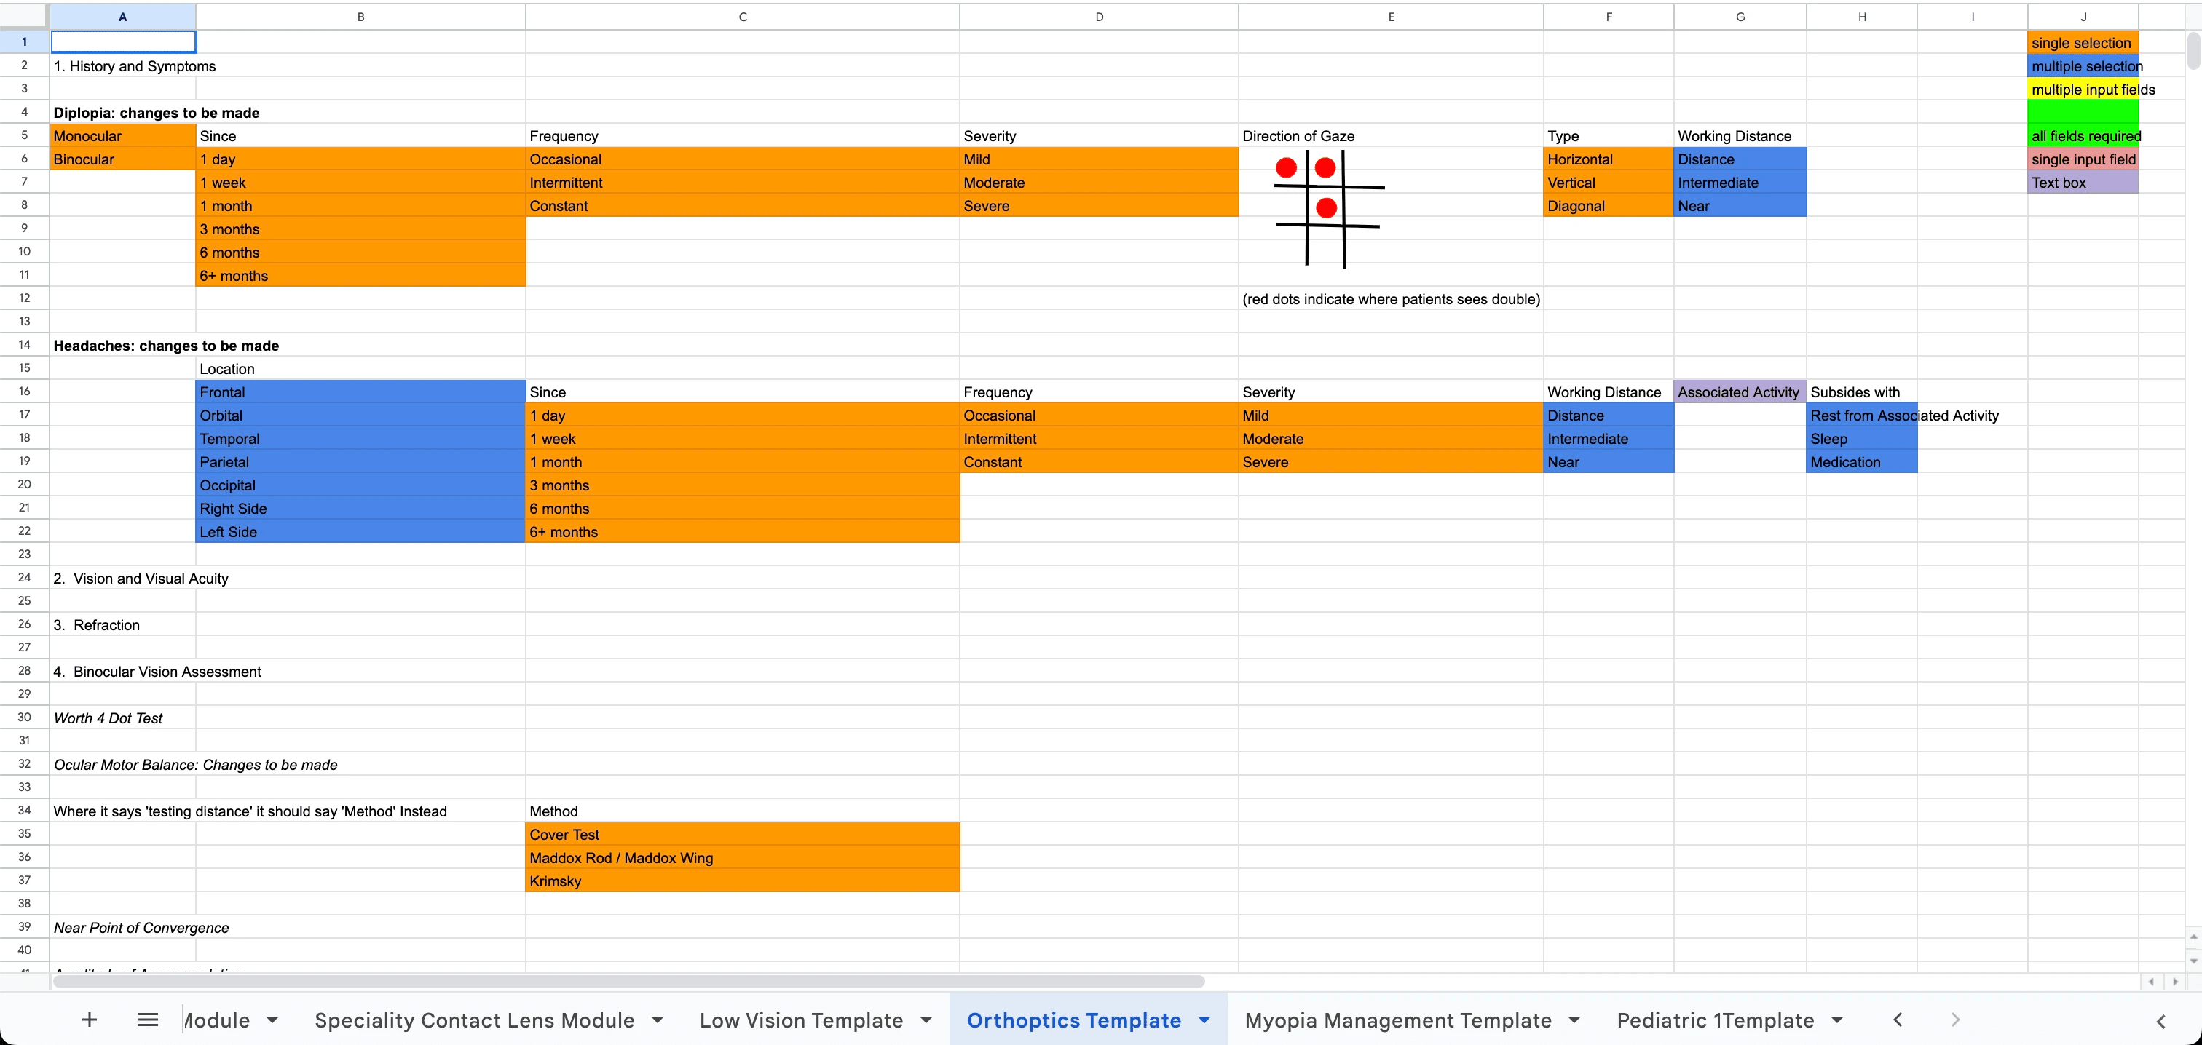Click the add new sheet plus icon
2202x1045 pixels.
(x=89, y=1020)
